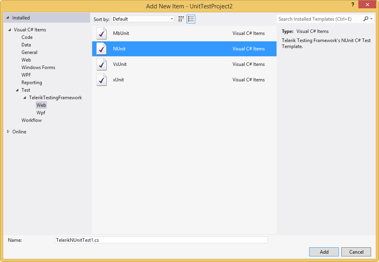
Task: Open the help question mark button
Action: pos(353,4)
